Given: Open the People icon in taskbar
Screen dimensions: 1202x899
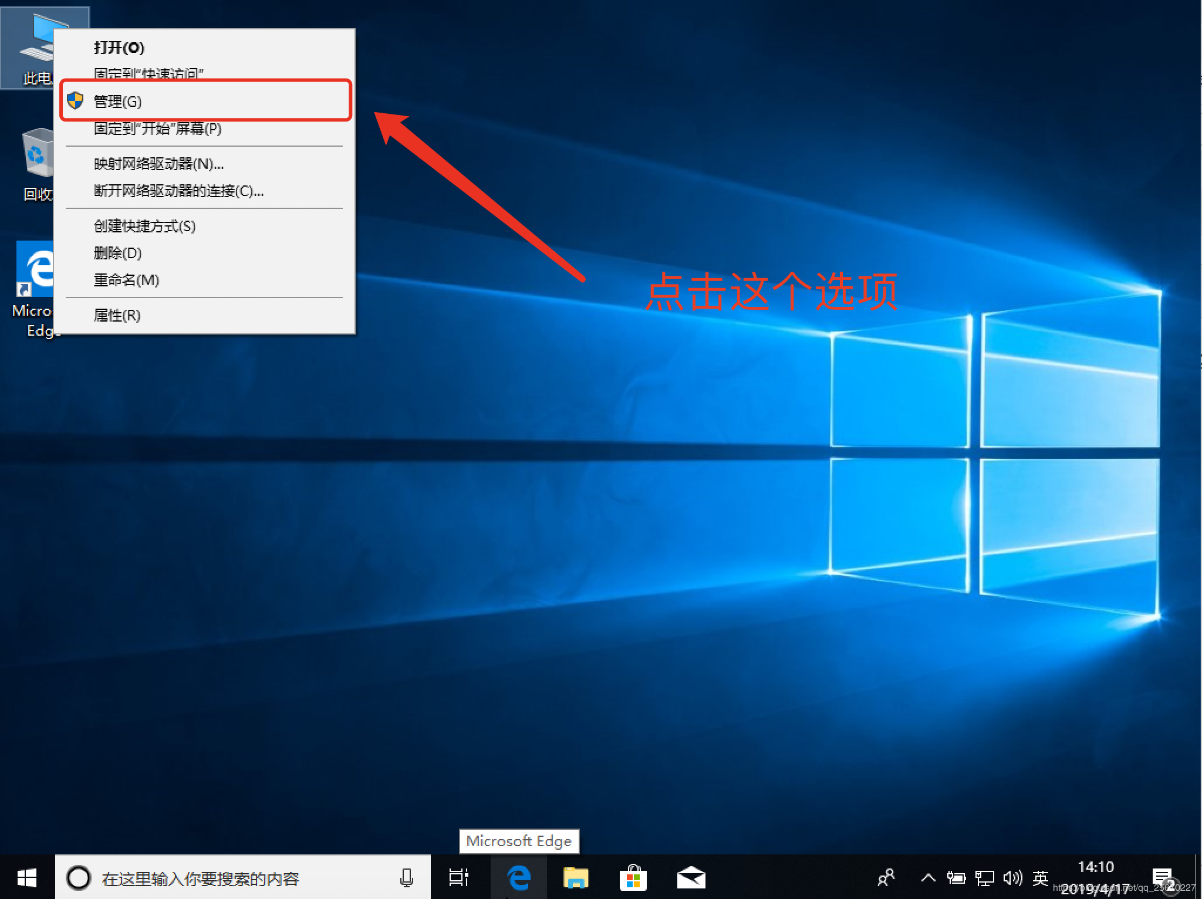Looking at the screenshot, I should (x=886, y=878).
